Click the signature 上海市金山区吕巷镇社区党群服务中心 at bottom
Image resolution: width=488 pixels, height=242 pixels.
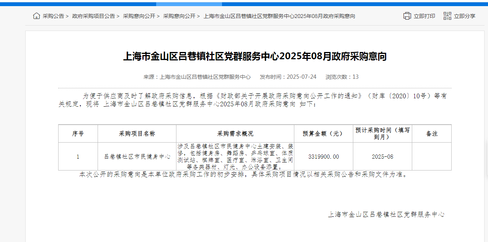[x=386, y=215]
